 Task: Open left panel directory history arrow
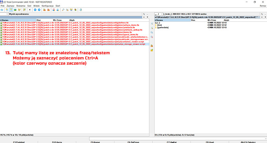point(147,17)
